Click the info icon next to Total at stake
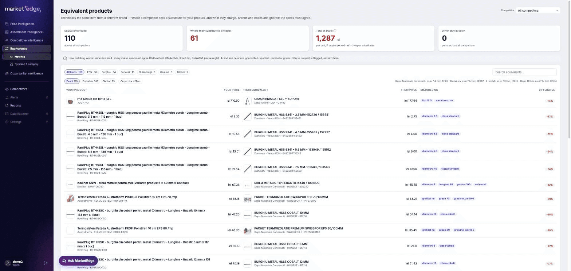Viewport: 571px width, 271px height. coord(335,31)
